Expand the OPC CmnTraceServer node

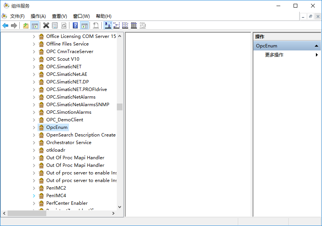[x=34, y=52]
